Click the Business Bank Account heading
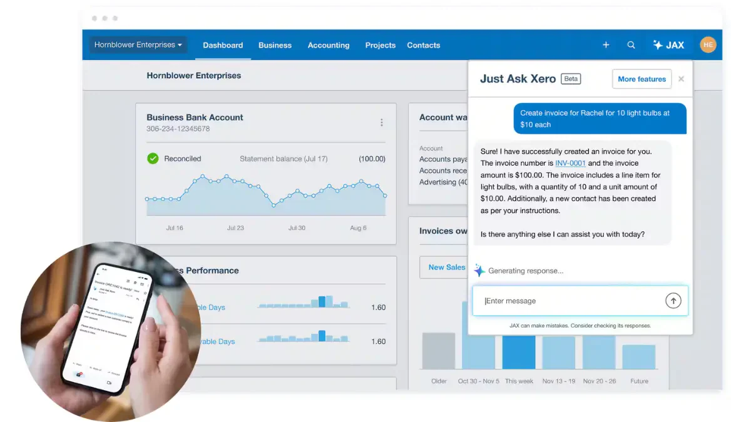Image resolution: width=751 pixels, height=422 pixels. pos(195,117)
